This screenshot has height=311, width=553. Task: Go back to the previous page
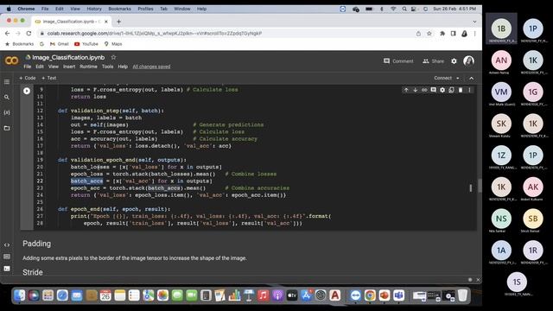[8, 33]
